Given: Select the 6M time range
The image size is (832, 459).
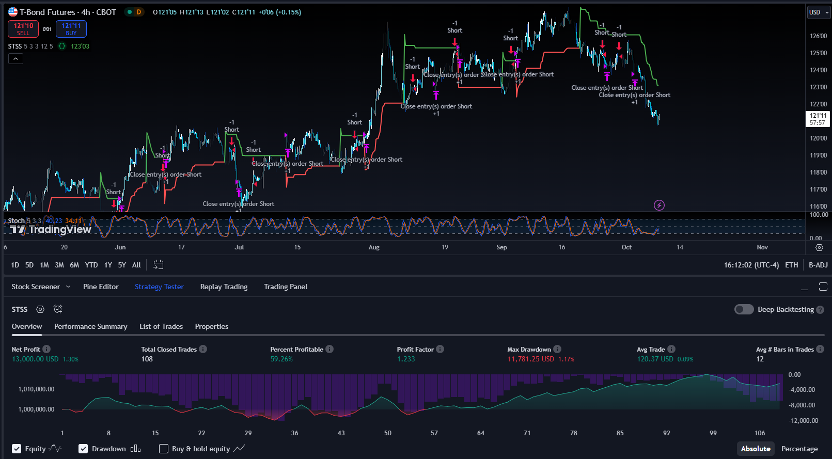Looking at the screenshot, I should point(74,265).
